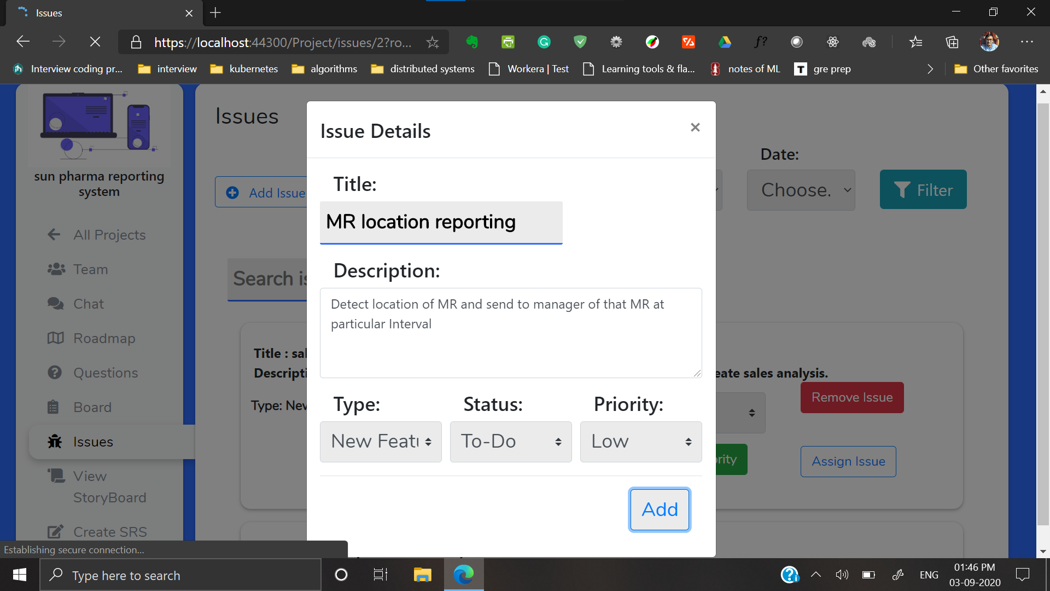Click the Add button in dialog

660,509
